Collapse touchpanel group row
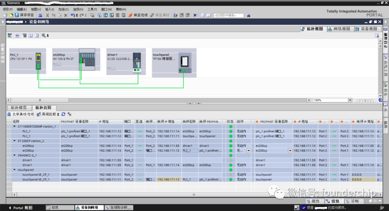The image size is (389, 211). pyautogui.click(x=14, y=170)
